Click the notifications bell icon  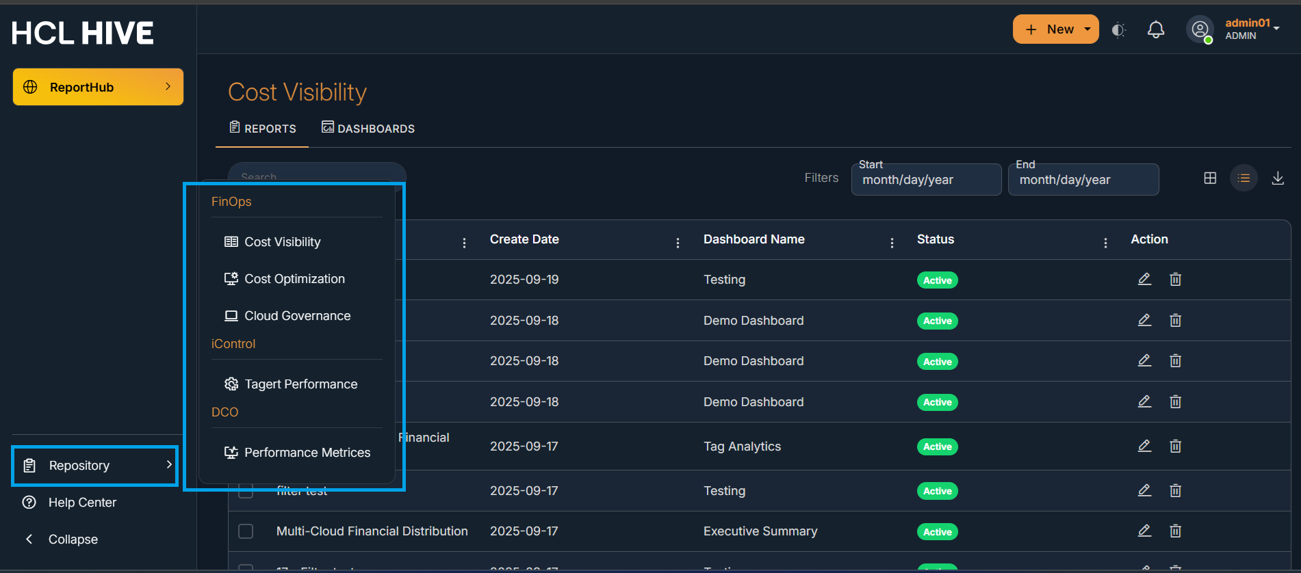[x=1156, y=29]
